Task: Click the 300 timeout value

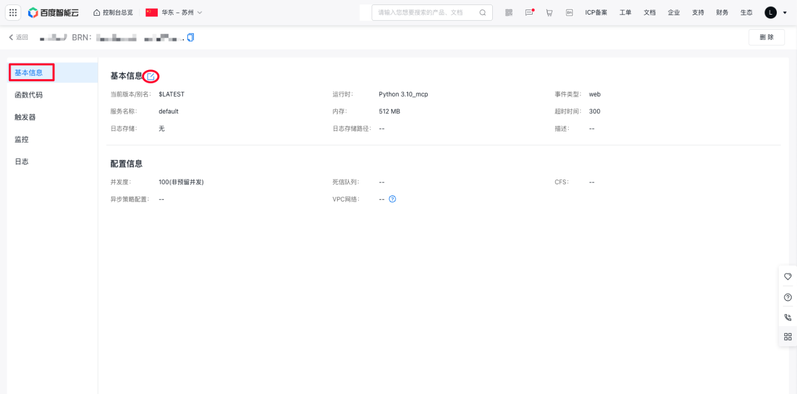Action: [595, 112]
